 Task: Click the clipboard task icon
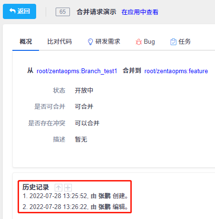click(x=173, y=42)
